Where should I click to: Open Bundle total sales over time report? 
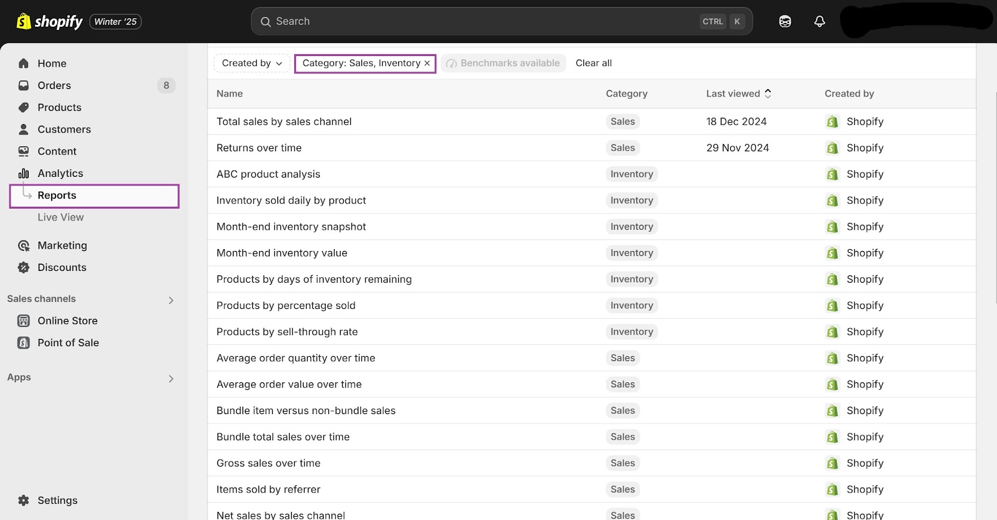283,437
